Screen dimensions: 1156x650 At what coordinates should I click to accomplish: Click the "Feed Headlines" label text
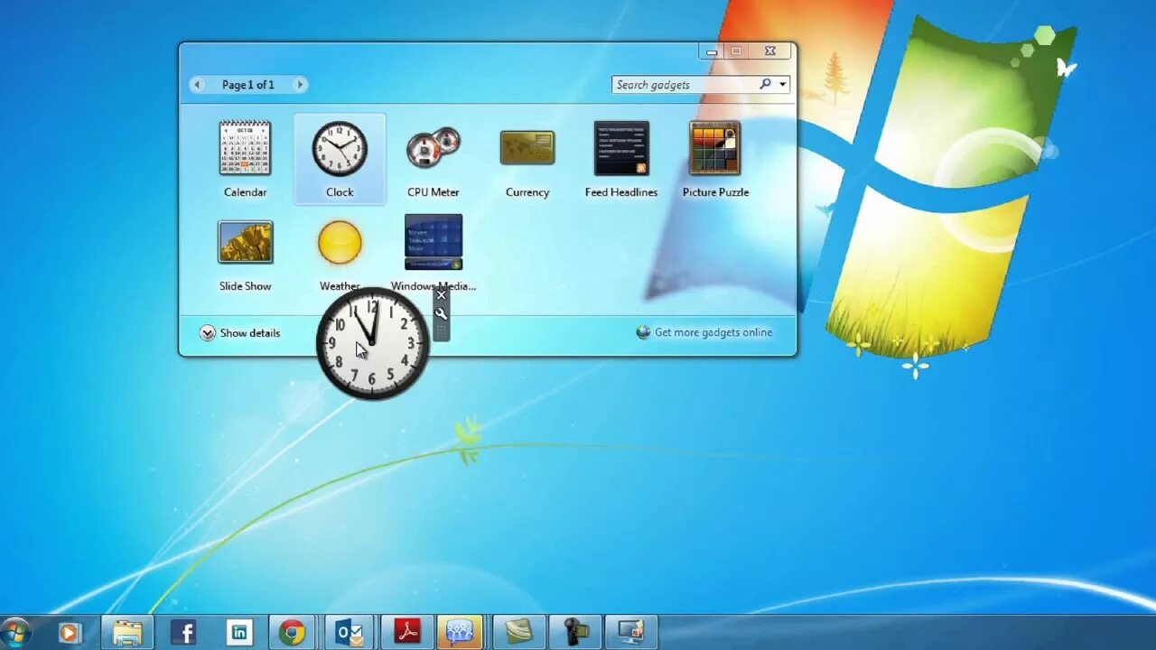pos(621,192)
